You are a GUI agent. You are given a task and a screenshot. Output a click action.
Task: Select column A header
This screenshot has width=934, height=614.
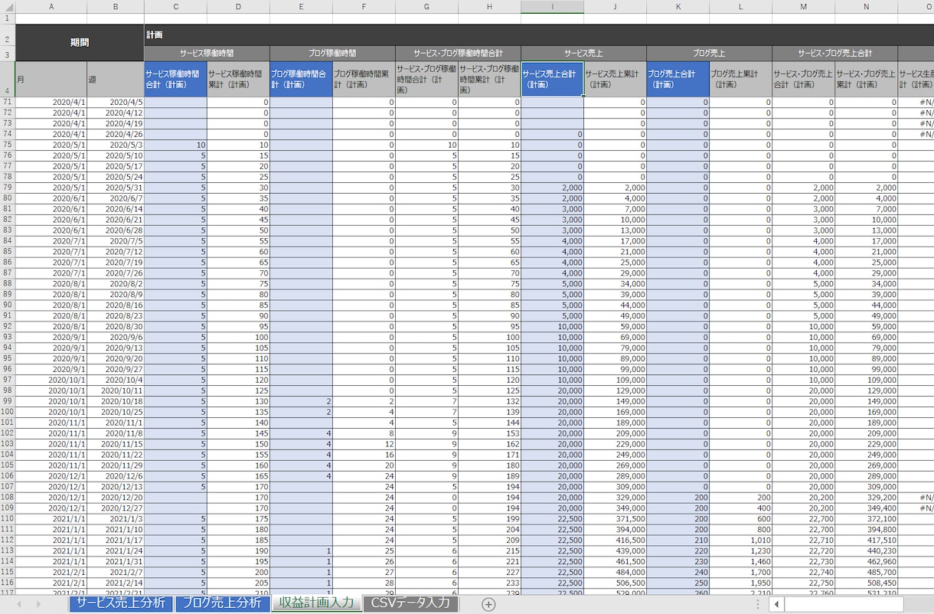point(51,6)
